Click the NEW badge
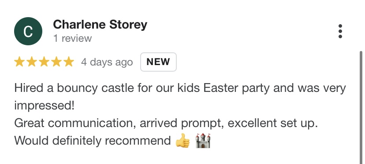This screenshot has height=164, width=365. (x=158, y=62)
